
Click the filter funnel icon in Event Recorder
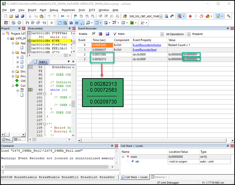click(x=115, y=34)
